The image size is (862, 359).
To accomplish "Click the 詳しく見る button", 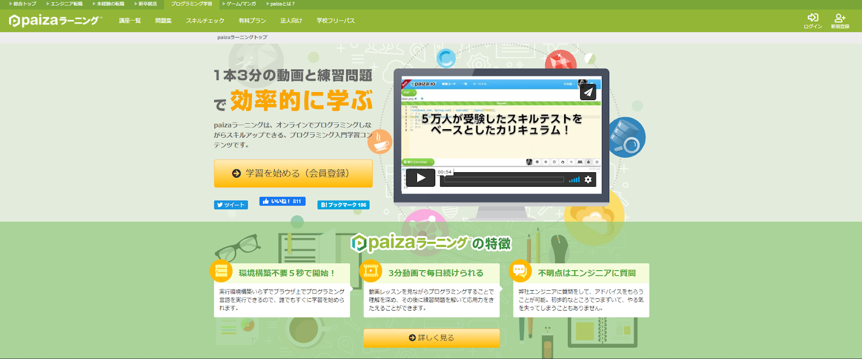I will pyautogui.click(x=431, y=337).
